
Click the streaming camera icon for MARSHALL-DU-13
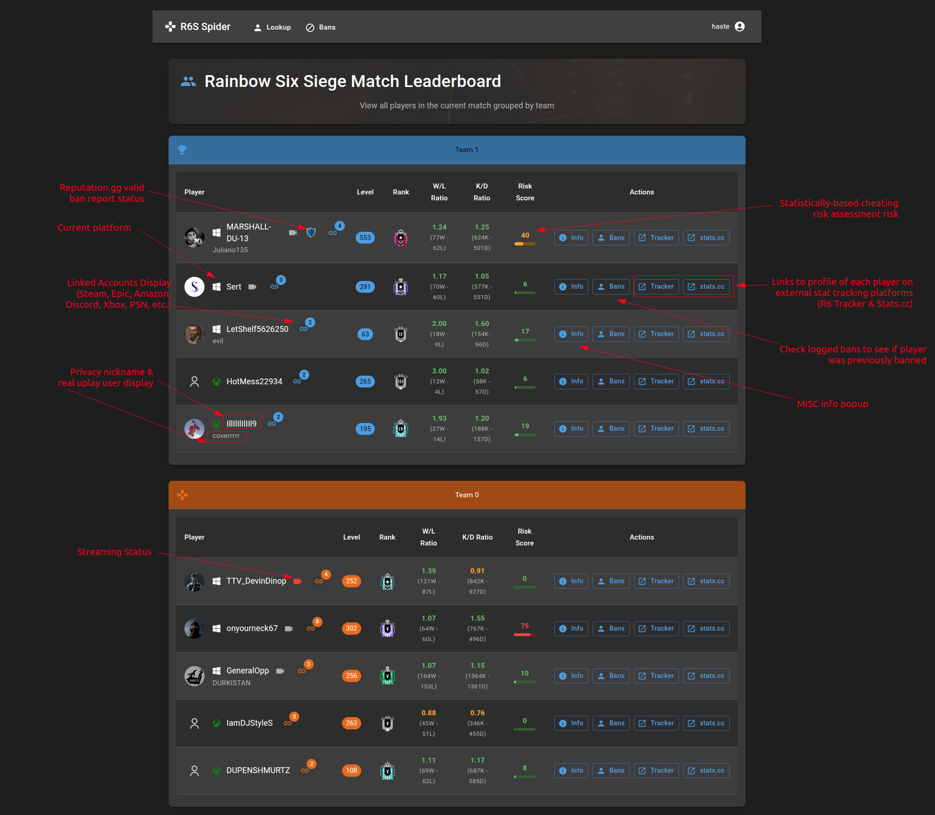293,233
